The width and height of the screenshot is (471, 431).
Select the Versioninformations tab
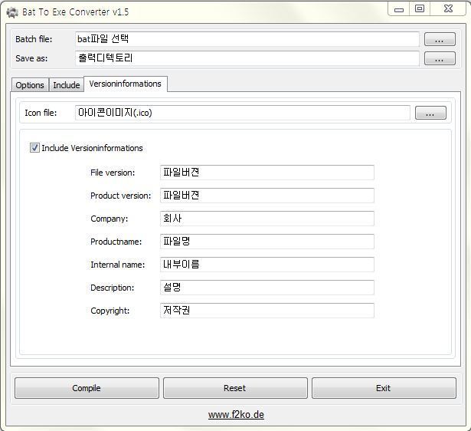[126, 84]
